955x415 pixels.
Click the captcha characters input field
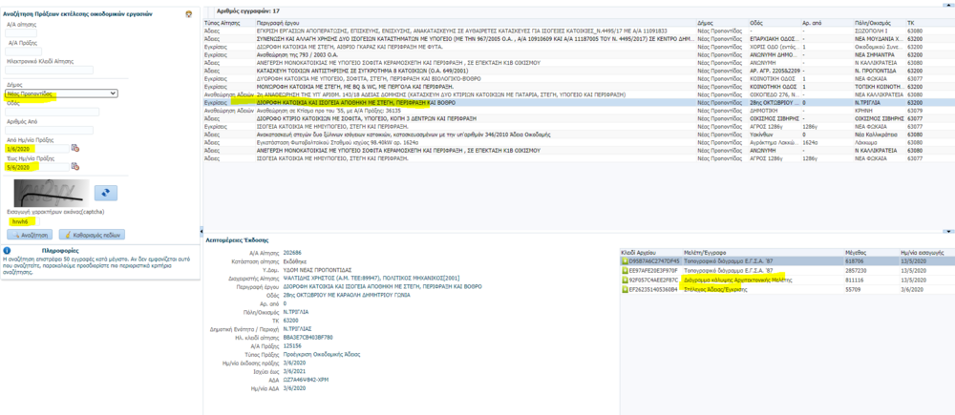click(x=27, y=220)
